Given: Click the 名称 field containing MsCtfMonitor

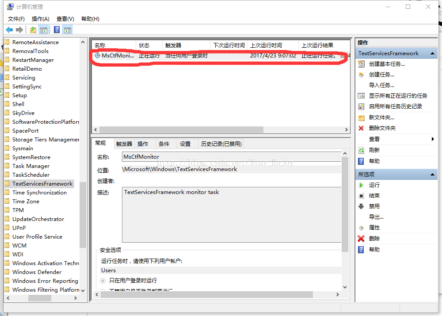Looking at the screenshot, I should tap(232, 157).
